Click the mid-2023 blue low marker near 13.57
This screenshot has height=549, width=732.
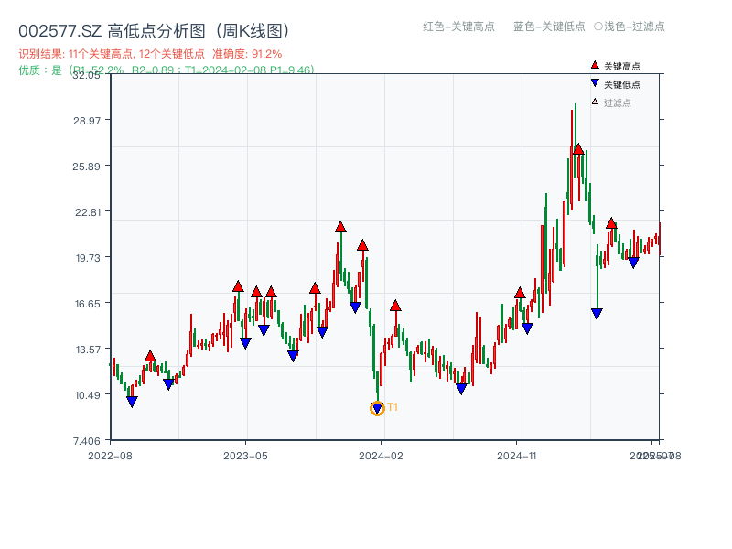tap(293, 356)
